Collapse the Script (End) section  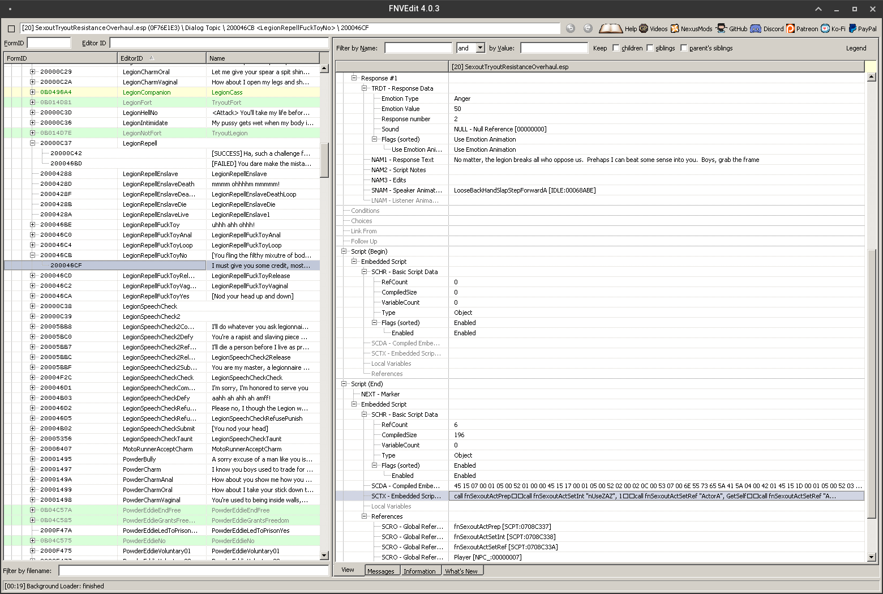pos(344,384)
